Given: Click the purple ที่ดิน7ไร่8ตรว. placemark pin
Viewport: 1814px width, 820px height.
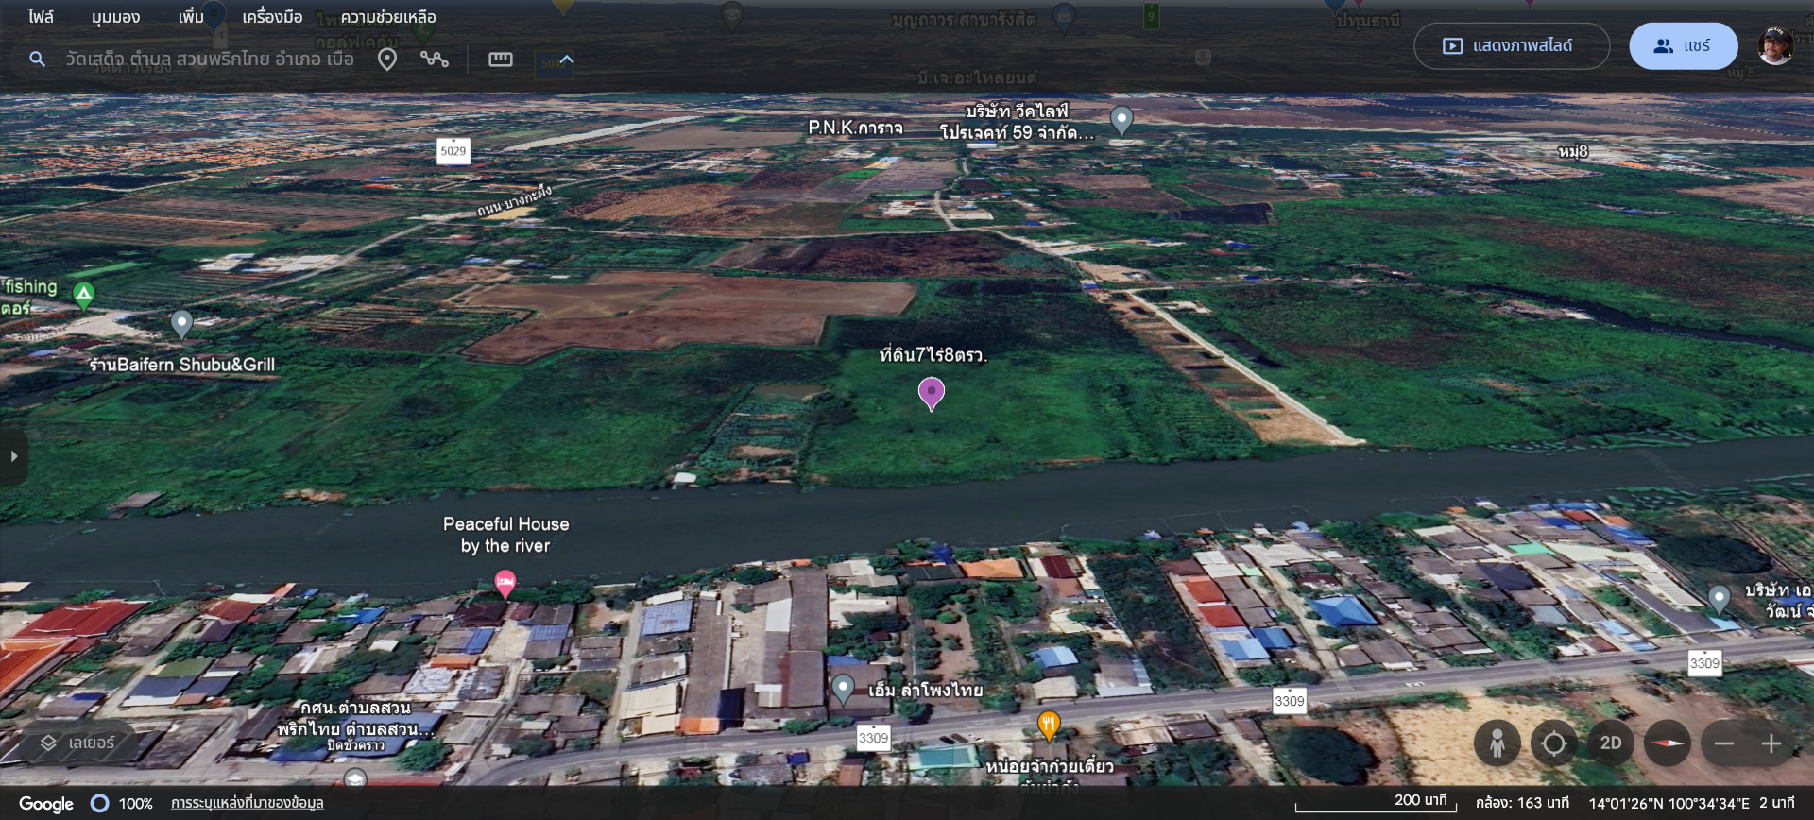Looking at the screenshot, I should click(x=931, y=391).
